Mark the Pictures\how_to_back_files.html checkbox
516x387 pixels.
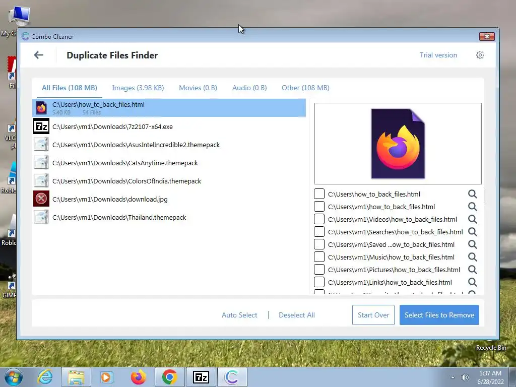click(319, 270)
